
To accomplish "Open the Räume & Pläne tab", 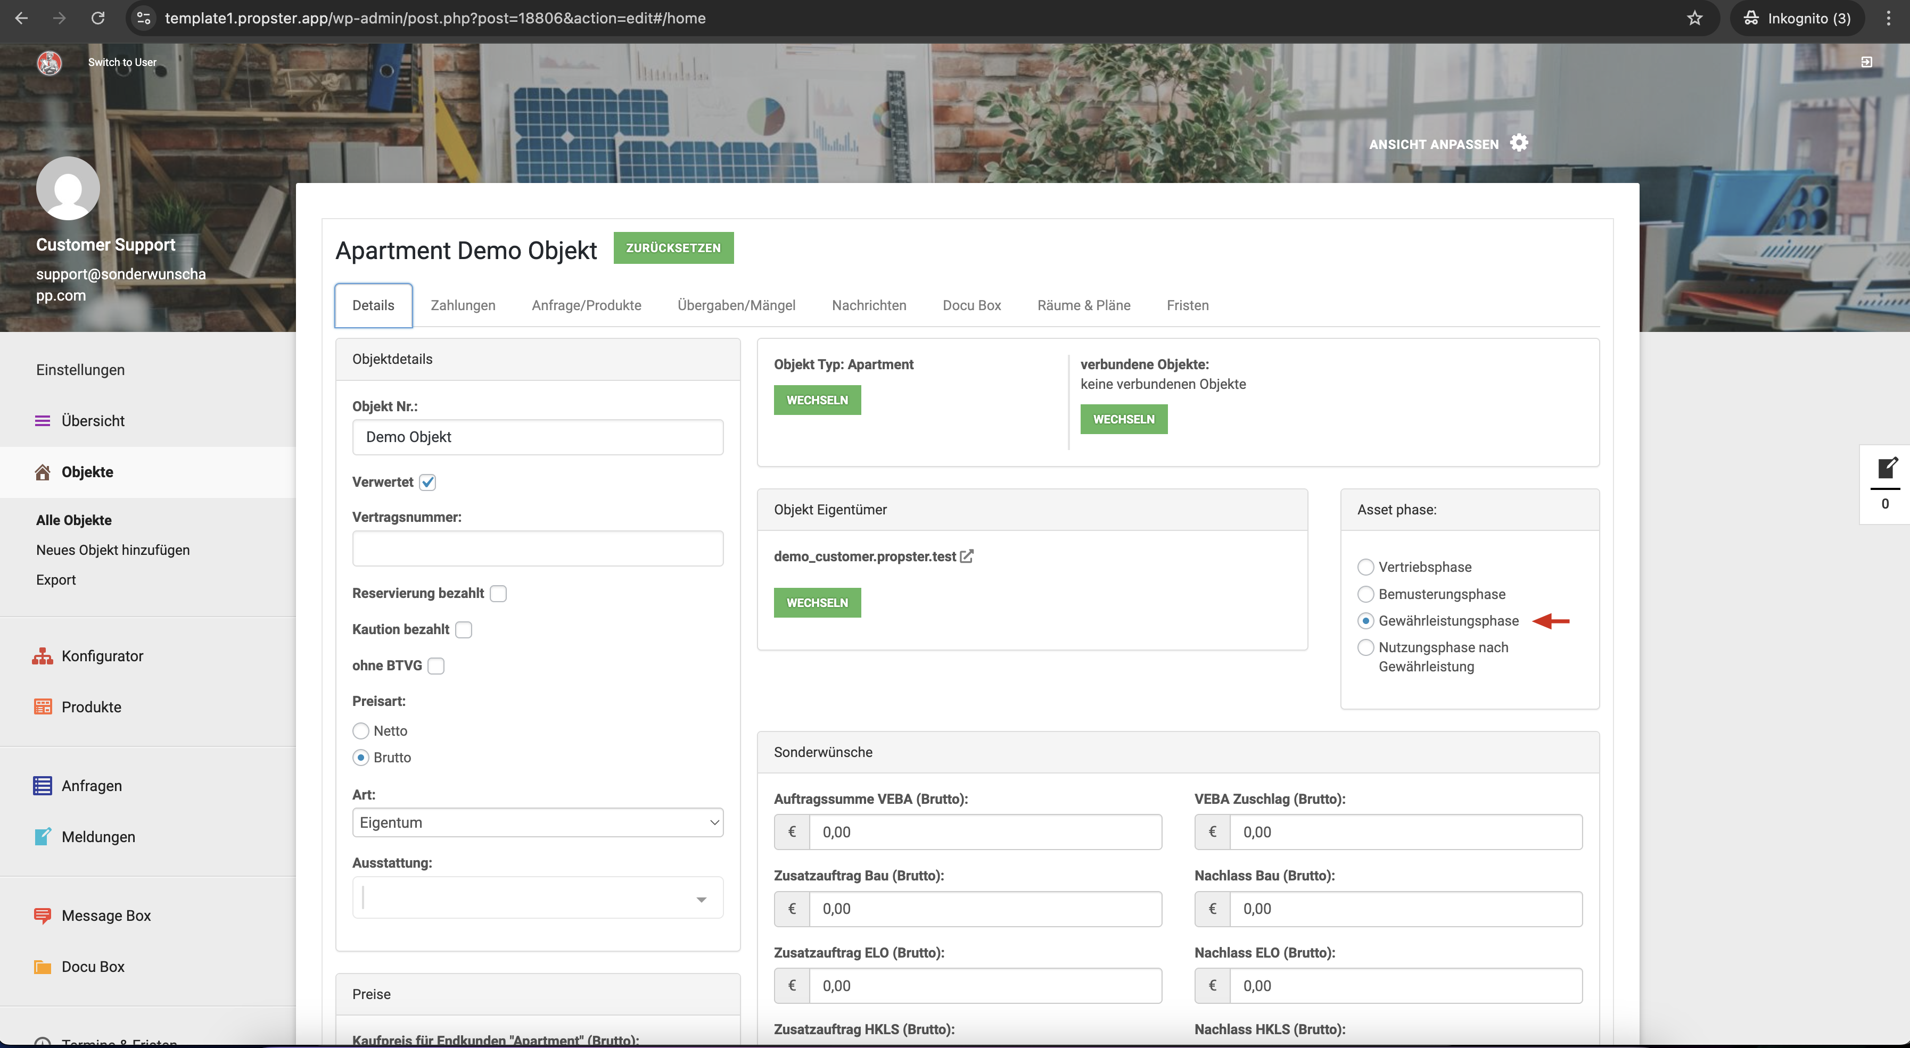I will coord(1083,305).
